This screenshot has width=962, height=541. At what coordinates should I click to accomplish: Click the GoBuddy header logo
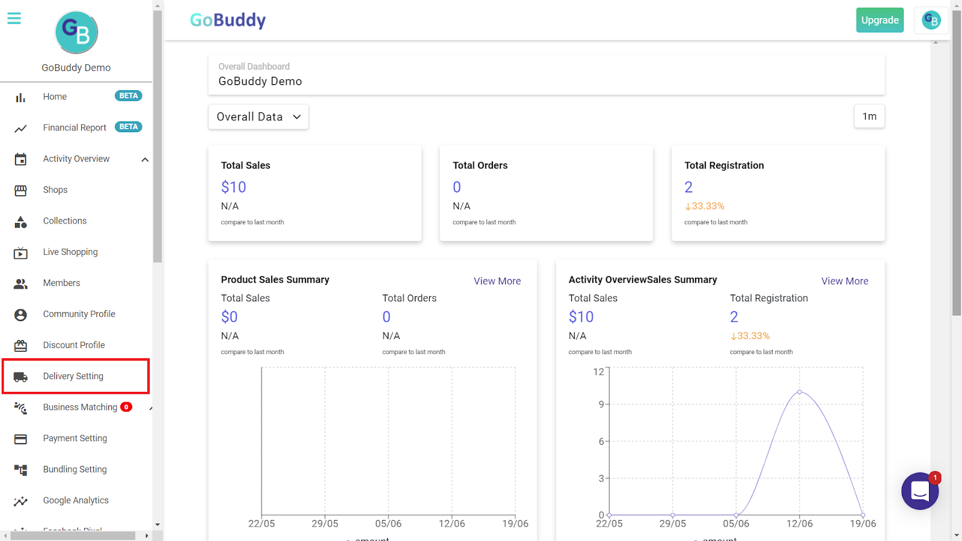[228, 20]
